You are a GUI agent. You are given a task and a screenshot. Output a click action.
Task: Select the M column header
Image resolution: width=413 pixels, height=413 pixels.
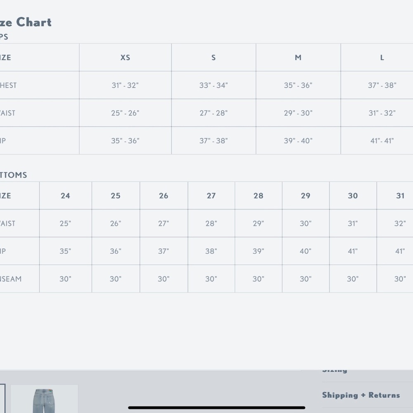point(298,57)
